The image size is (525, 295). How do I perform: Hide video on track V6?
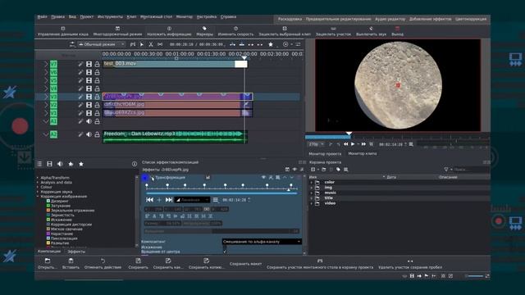coord(89,72)
